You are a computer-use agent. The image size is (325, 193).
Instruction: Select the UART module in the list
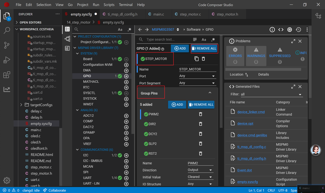(x=87, y=178)
